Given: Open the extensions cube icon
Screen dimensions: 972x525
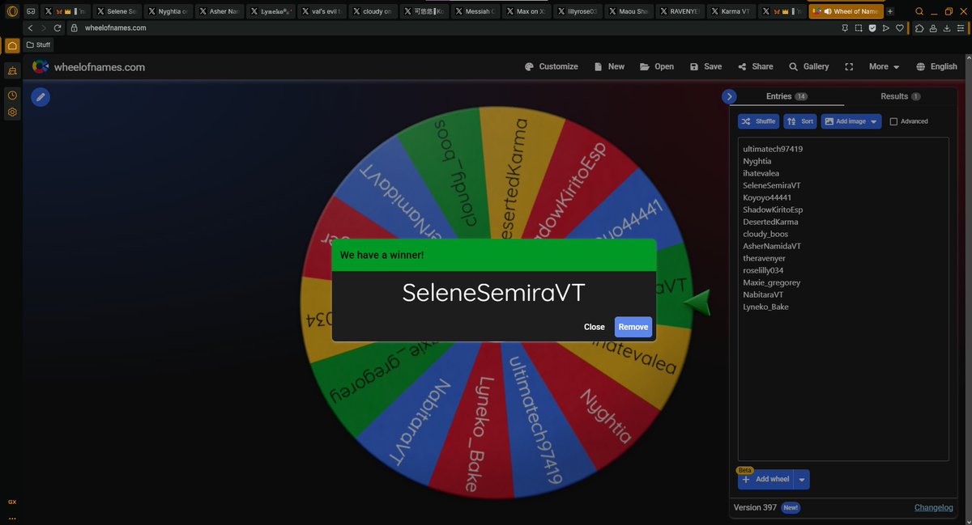Looking at the screenshot, I should pyautogui.click(x=919, y=28).
